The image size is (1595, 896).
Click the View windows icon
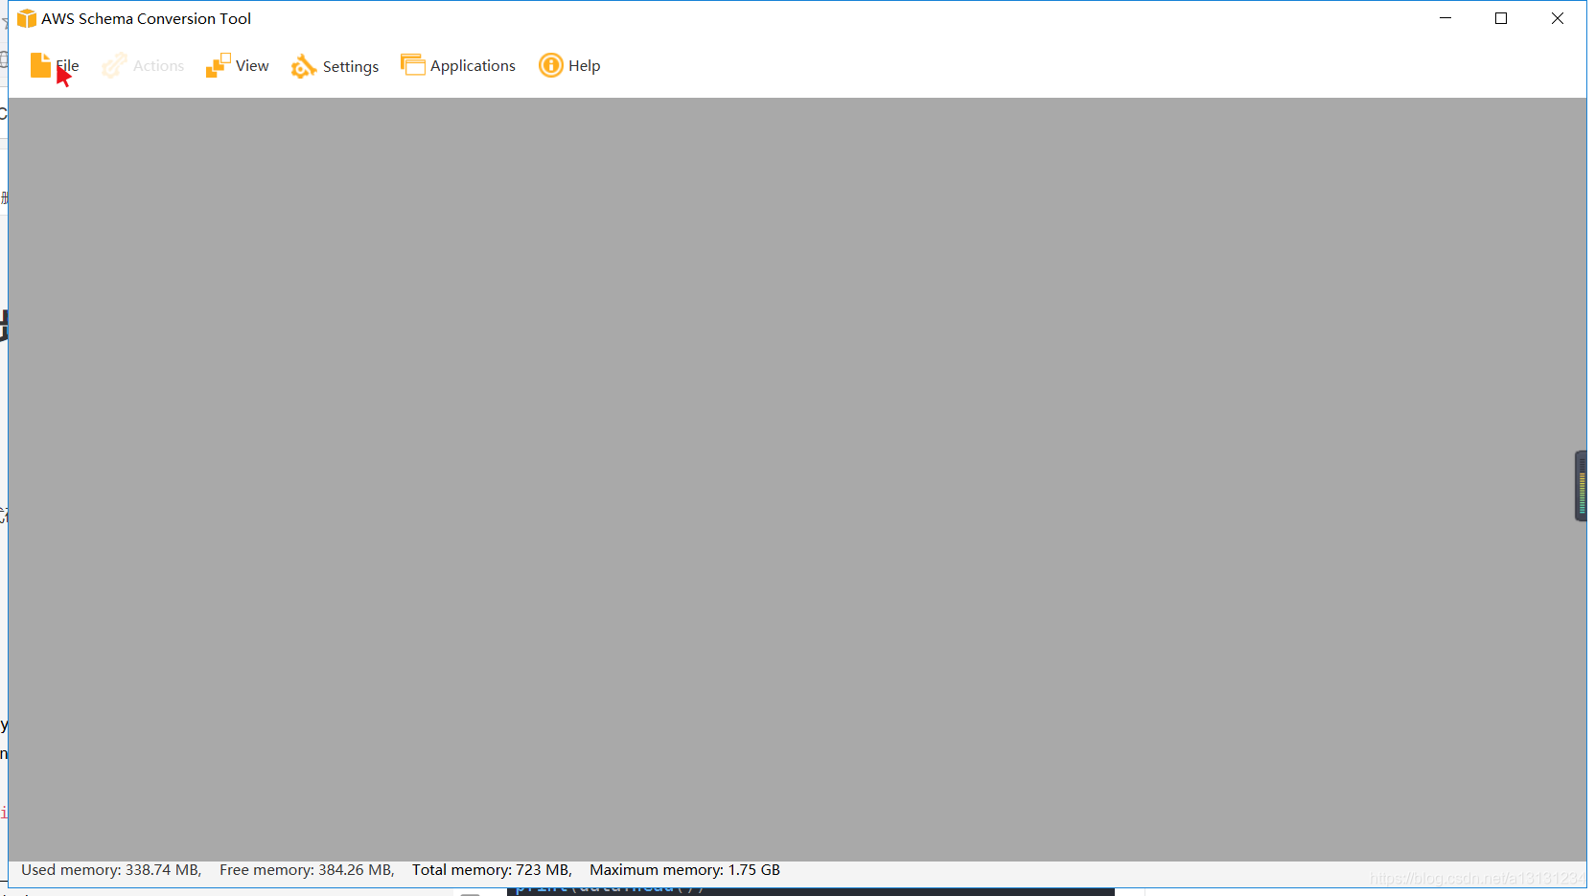(218, 65)
